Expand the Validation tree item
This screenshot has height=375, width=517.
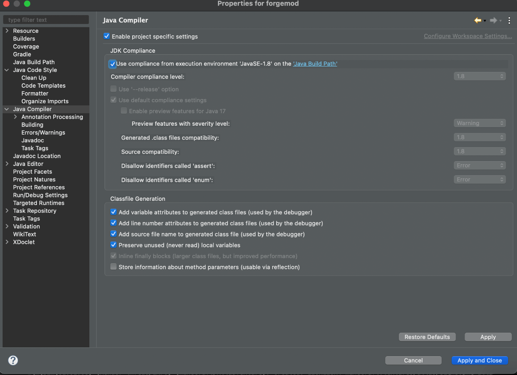point(7,226)
